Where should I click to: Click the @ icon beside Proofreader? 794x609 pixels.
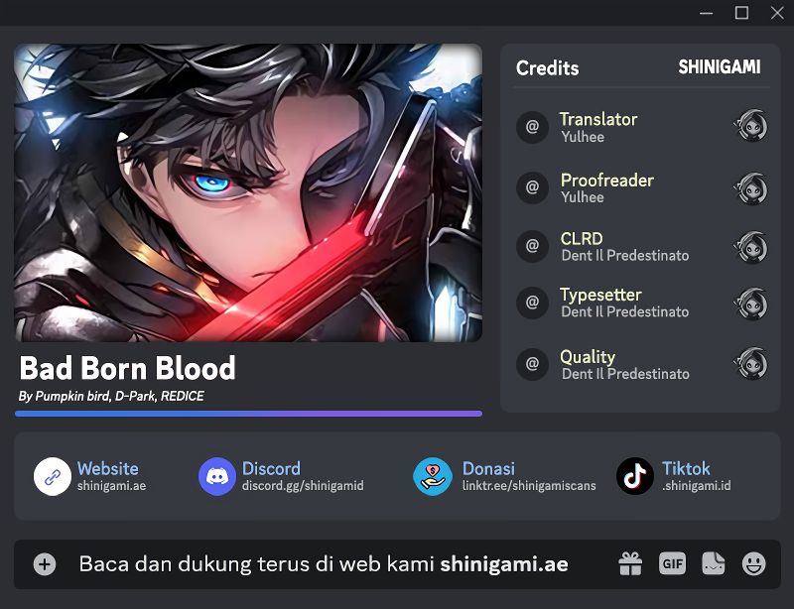coord(532,187)
